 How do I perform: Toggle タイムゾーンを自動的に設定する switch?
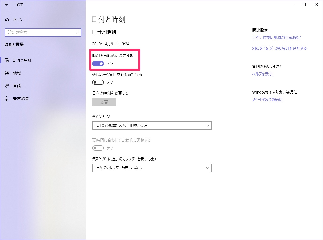point(98,82)
